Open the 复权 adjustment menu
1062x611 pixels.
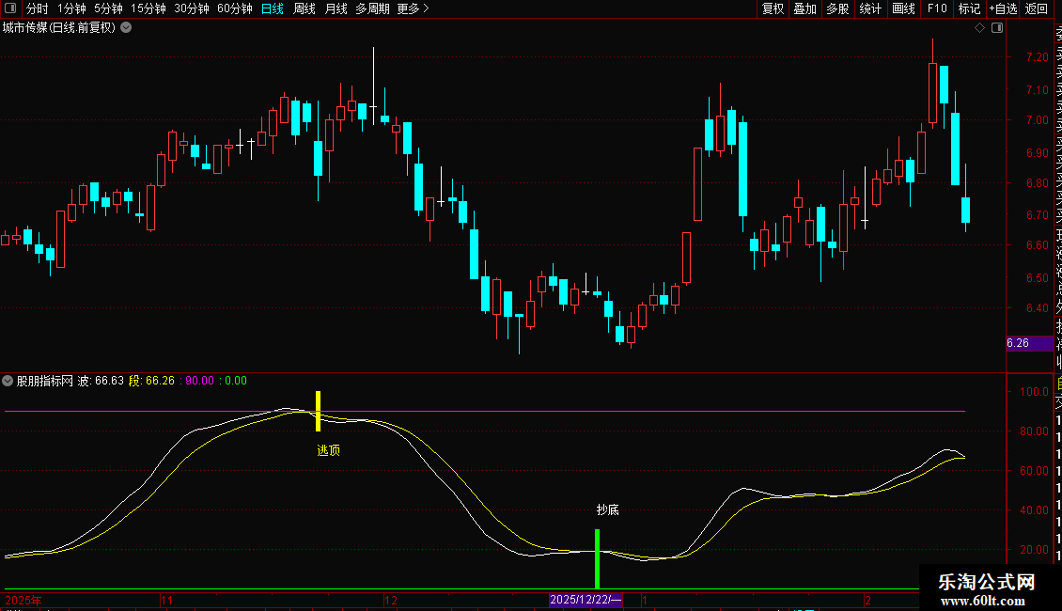pyautogui.click(x=773, y=8)
